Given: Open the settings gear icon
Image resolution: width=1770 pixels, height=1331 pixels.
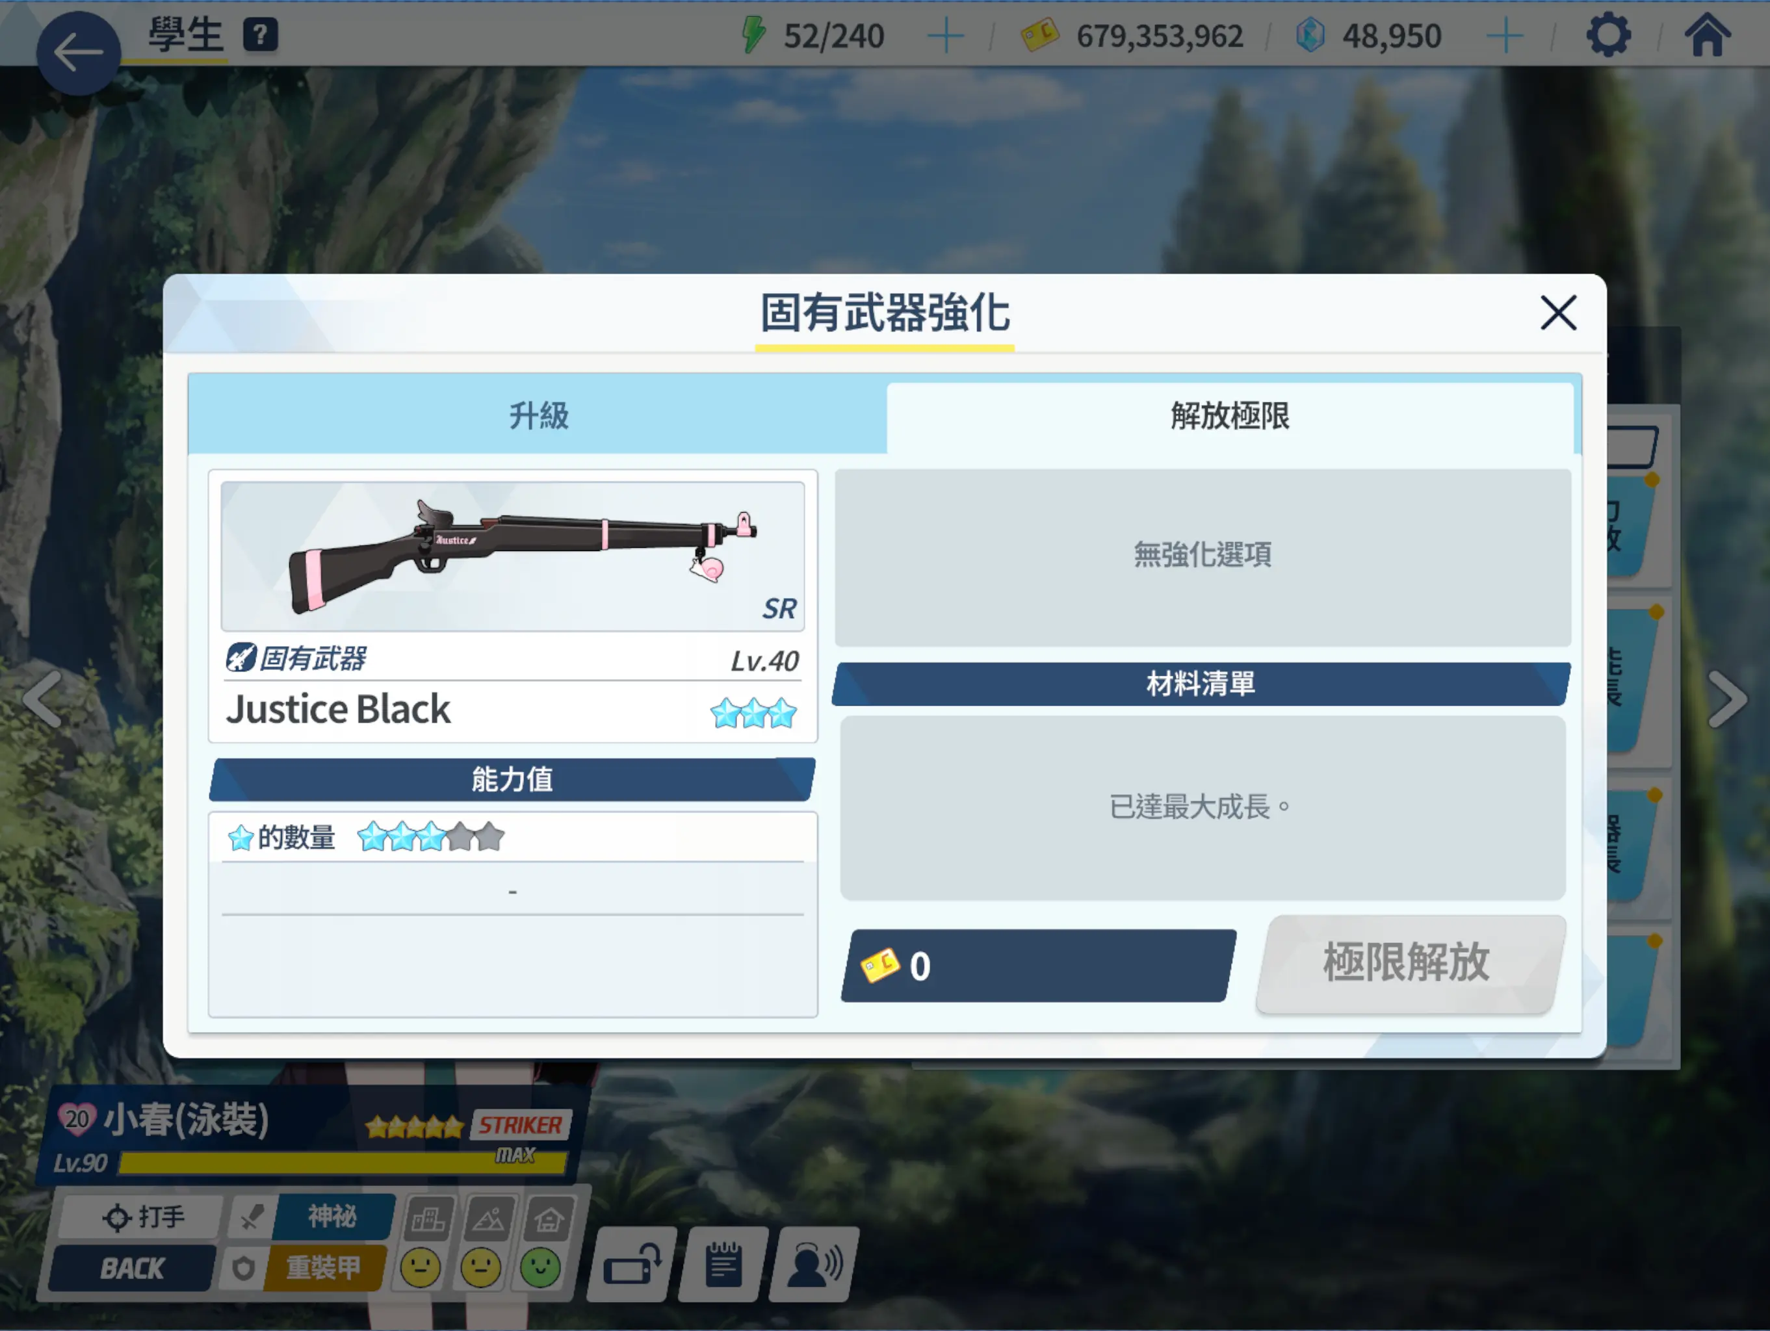Looking at the screenshot, I should point(1608,35).
